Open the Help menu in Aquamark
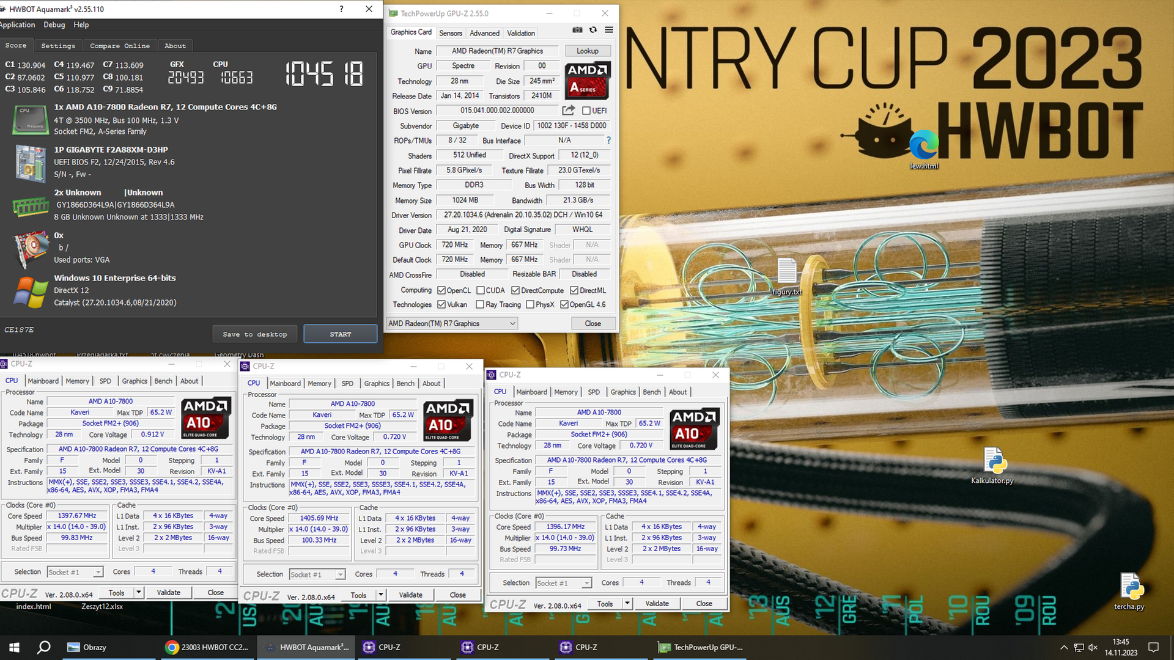 click(x=81, y=24)
